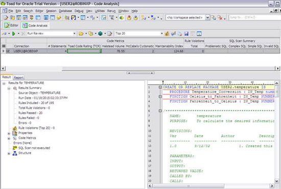Viewport: 281px width, 189px height.
Task: Click the open folder icon in Code Analysis toolbar
Action: tap(81, 34)
